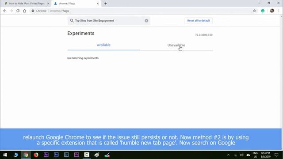Viewport: 283px width, 159px height.
Task: Open the Home page button
Action: click(25, 11)
